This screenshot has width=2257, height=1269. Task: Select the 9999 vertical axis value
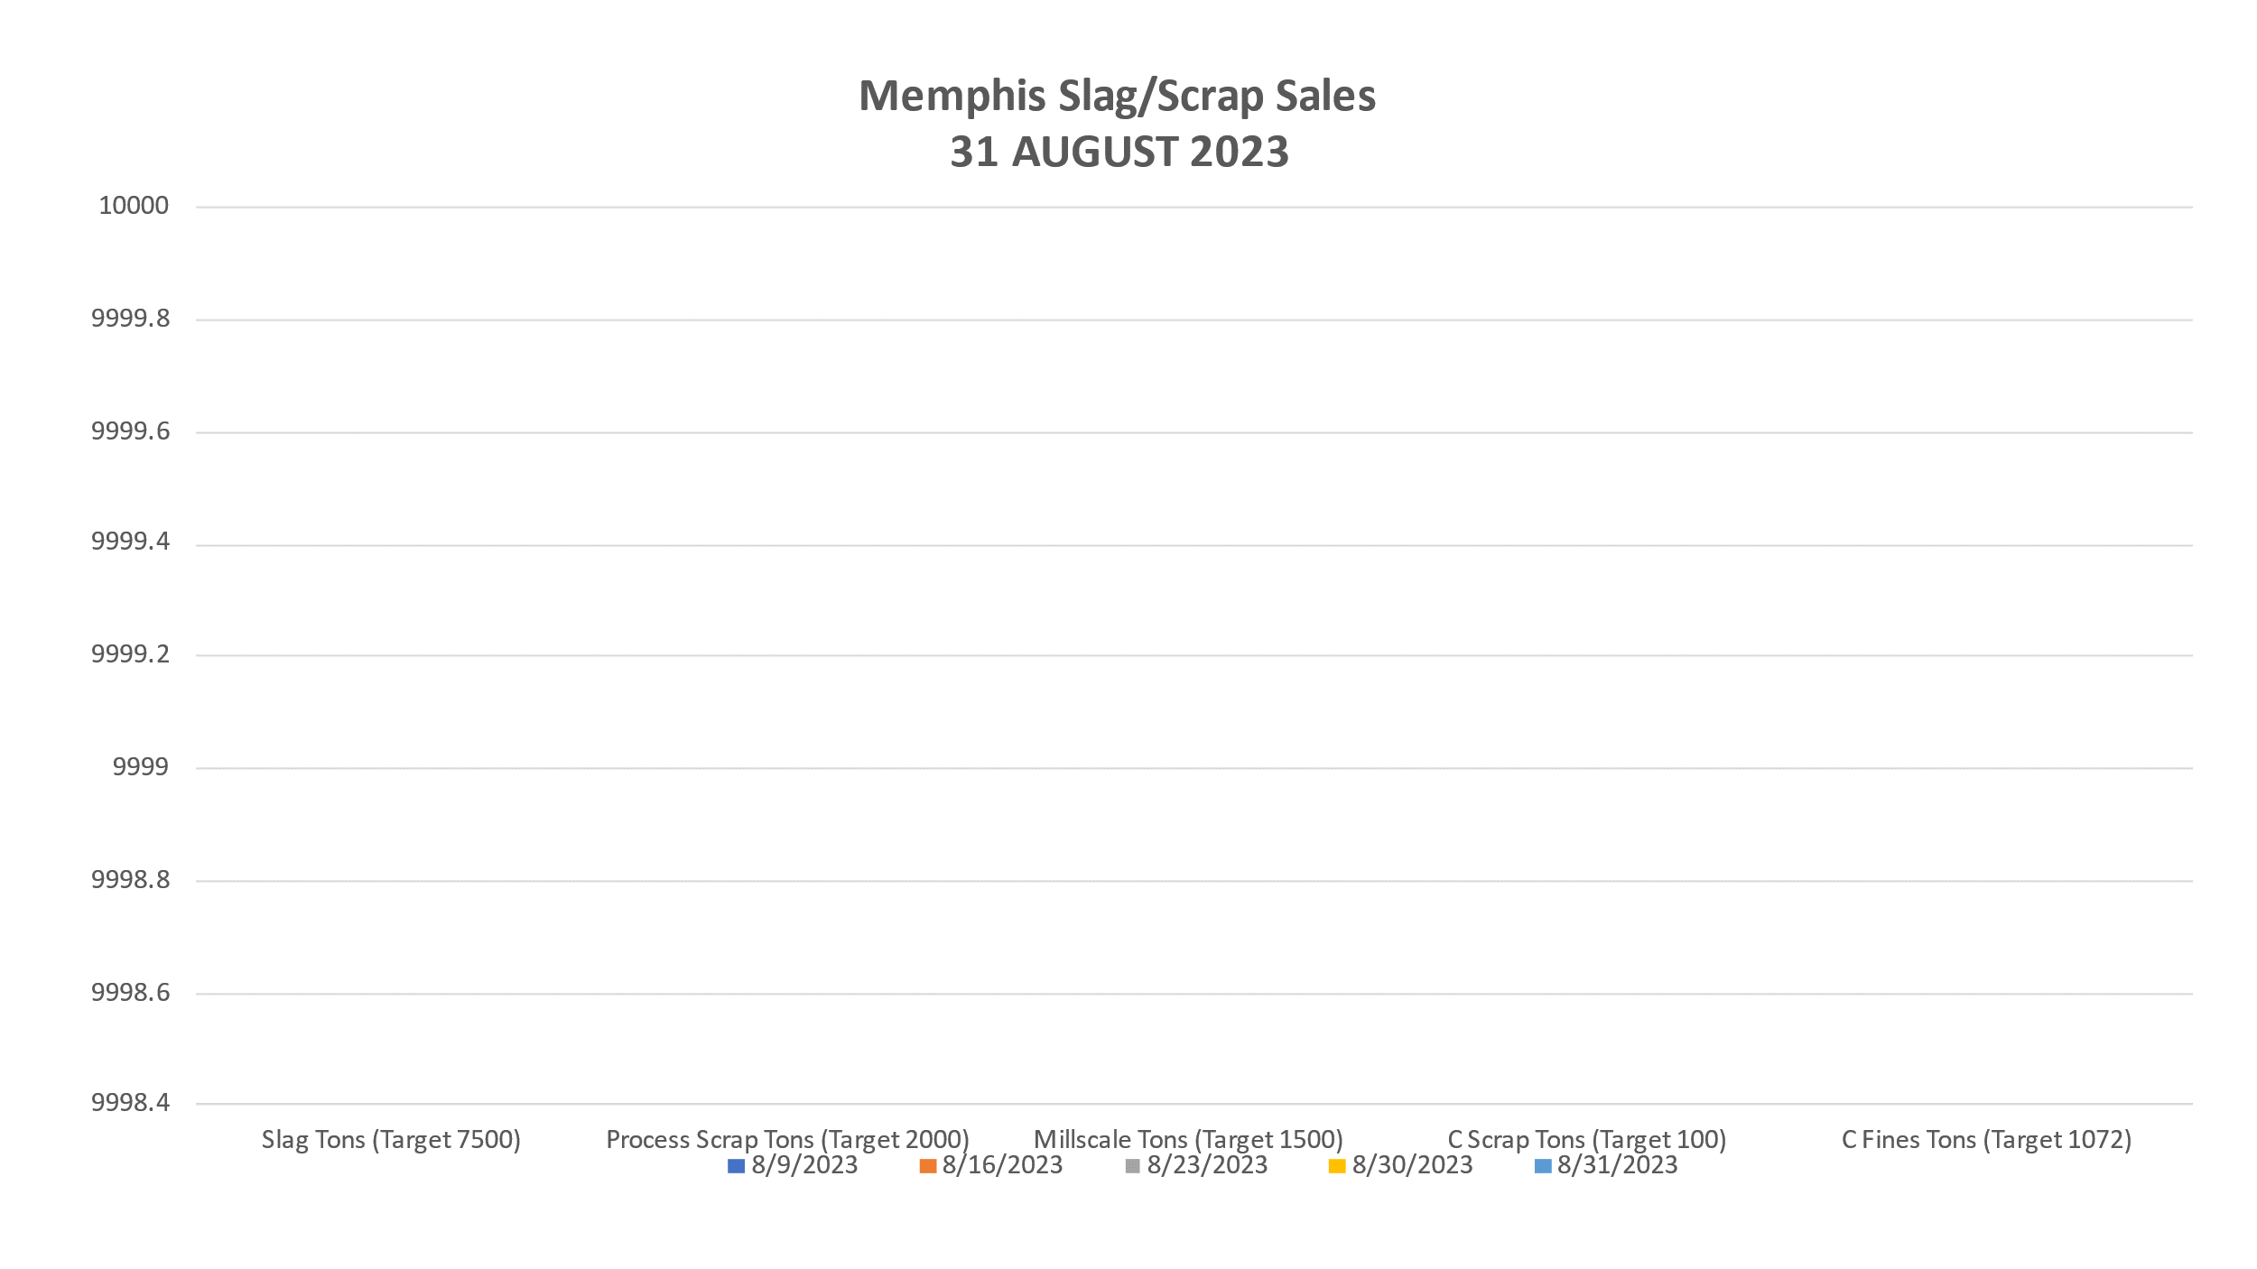[140, 767]
